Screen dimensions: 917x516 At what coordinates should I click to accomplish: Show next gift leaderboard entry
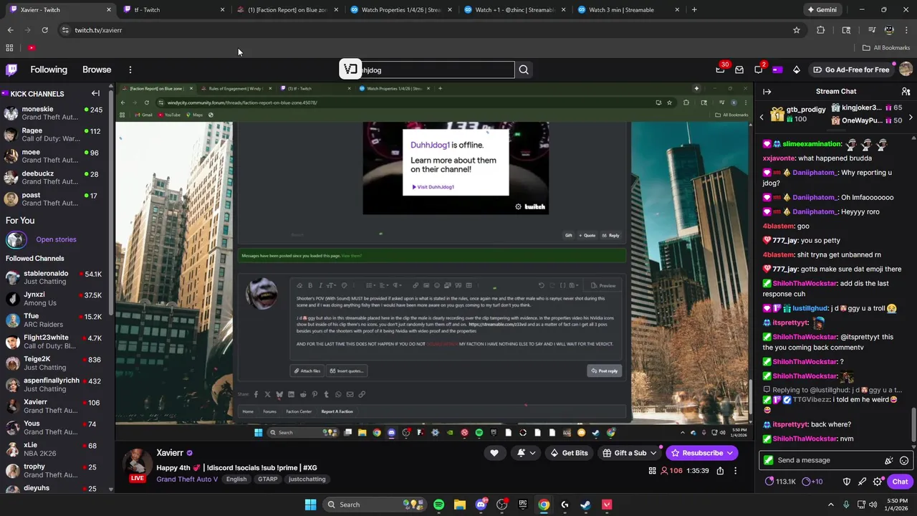tap(911, 117)
